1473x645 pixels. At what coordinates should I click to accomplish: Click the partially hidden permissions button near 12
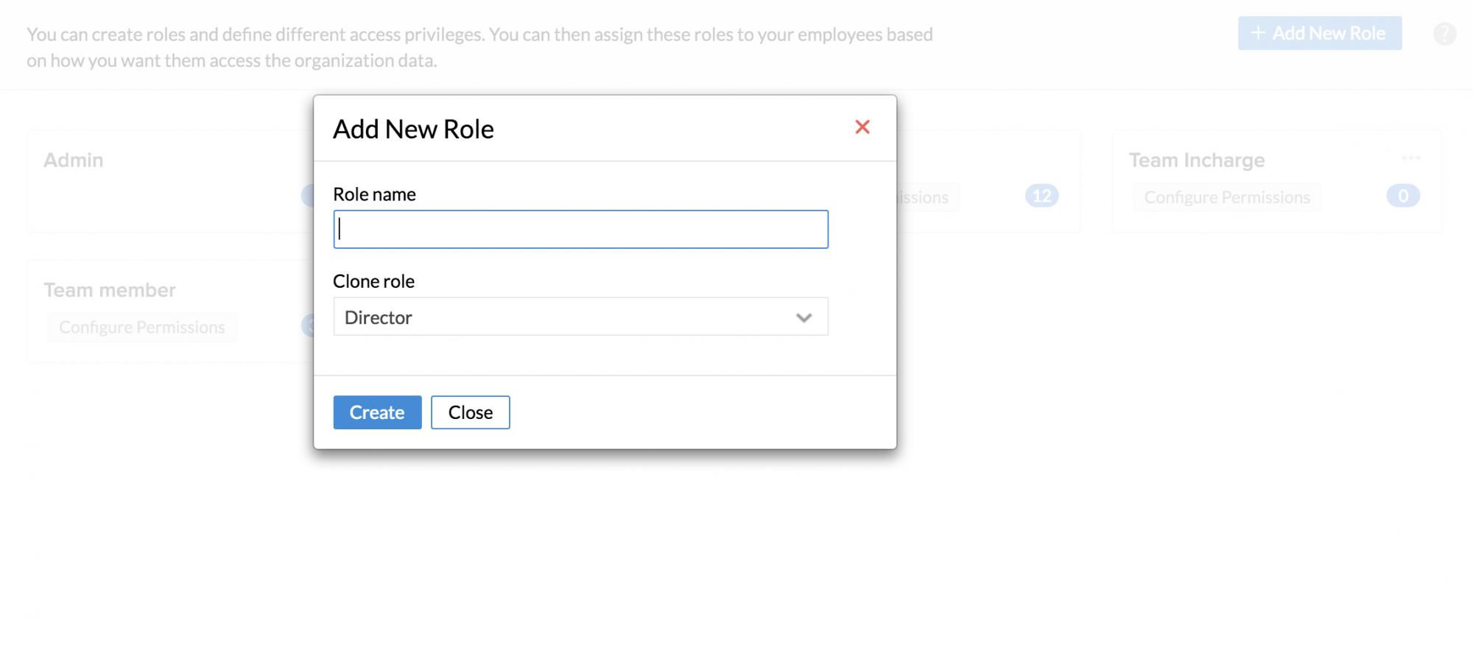click(x=927, y=197)
